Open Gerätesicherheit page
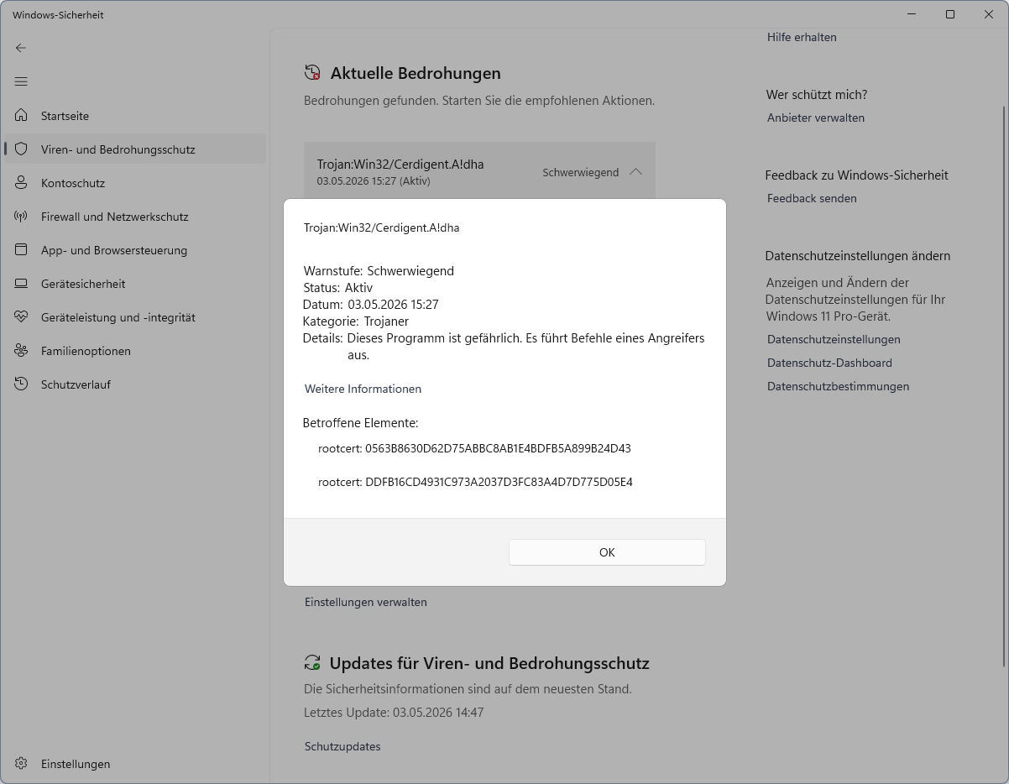Screen dimensions: 1009x784 [x=135, y=284]
